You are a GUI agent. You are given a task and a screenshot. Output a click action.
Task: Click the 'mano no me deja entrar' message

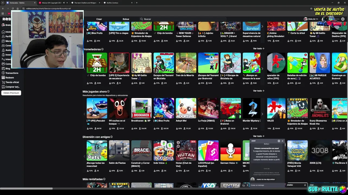point(266,179)
